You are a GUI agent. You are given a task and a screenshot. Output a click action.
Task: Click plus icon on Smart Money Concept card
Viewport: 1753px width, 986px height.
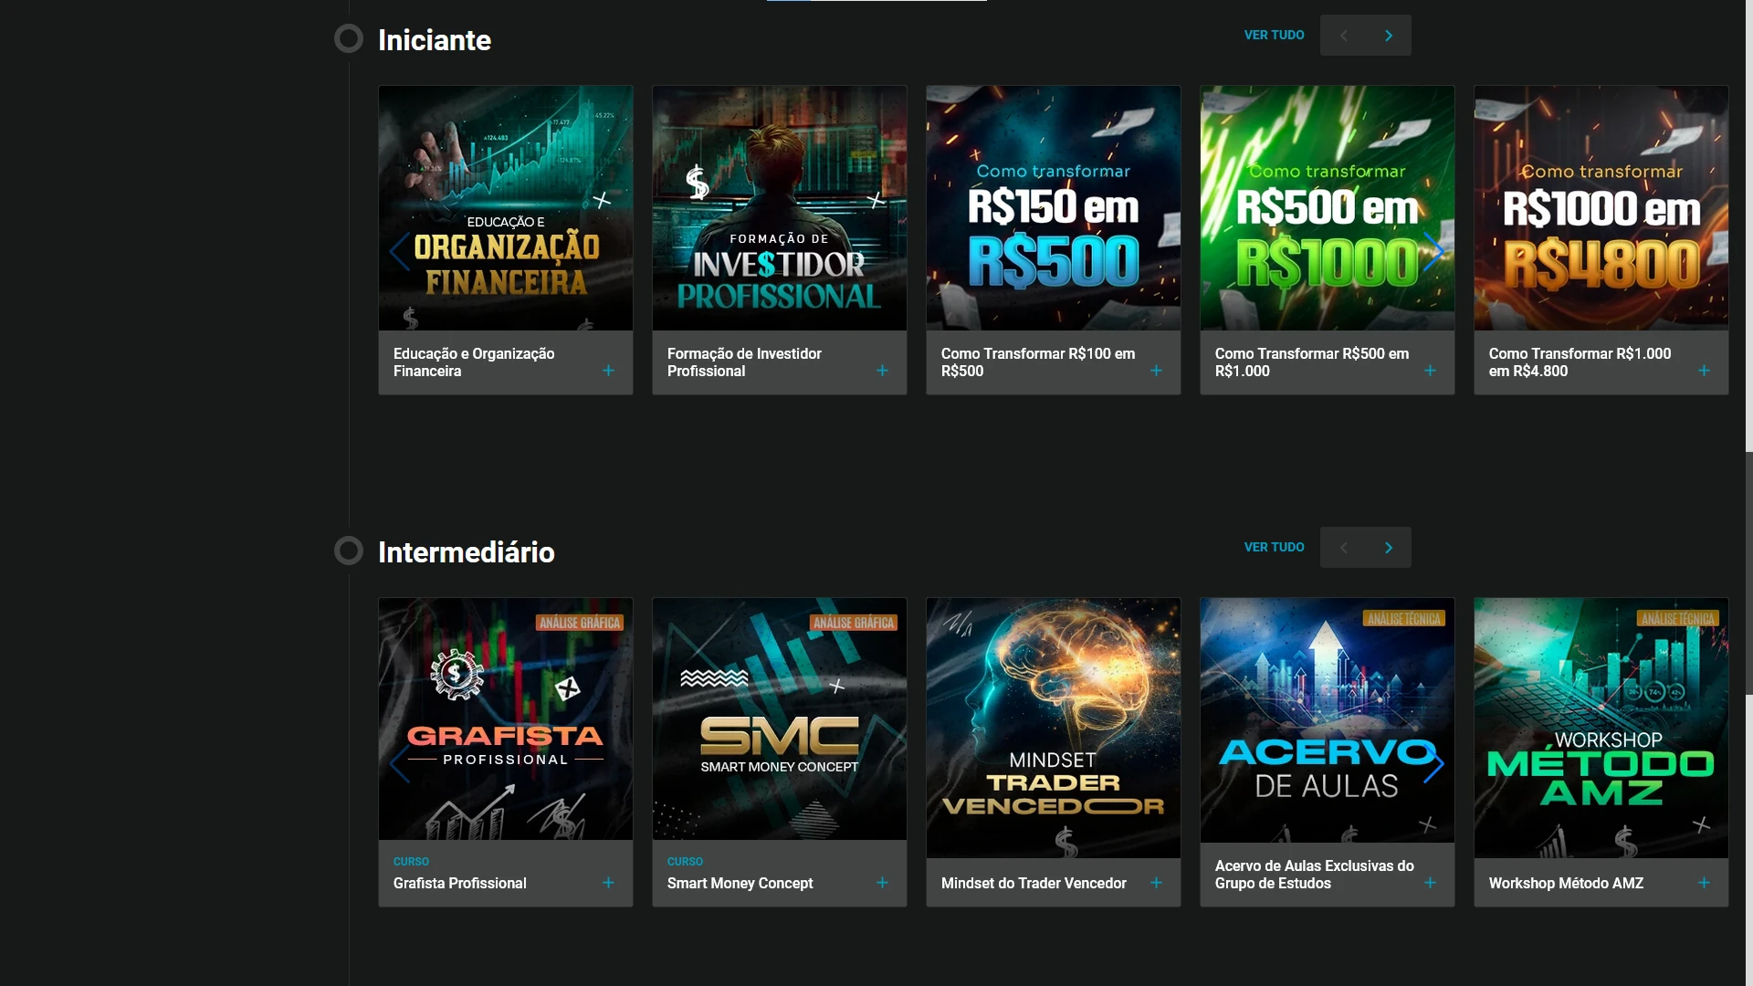(x=882, y=883)
